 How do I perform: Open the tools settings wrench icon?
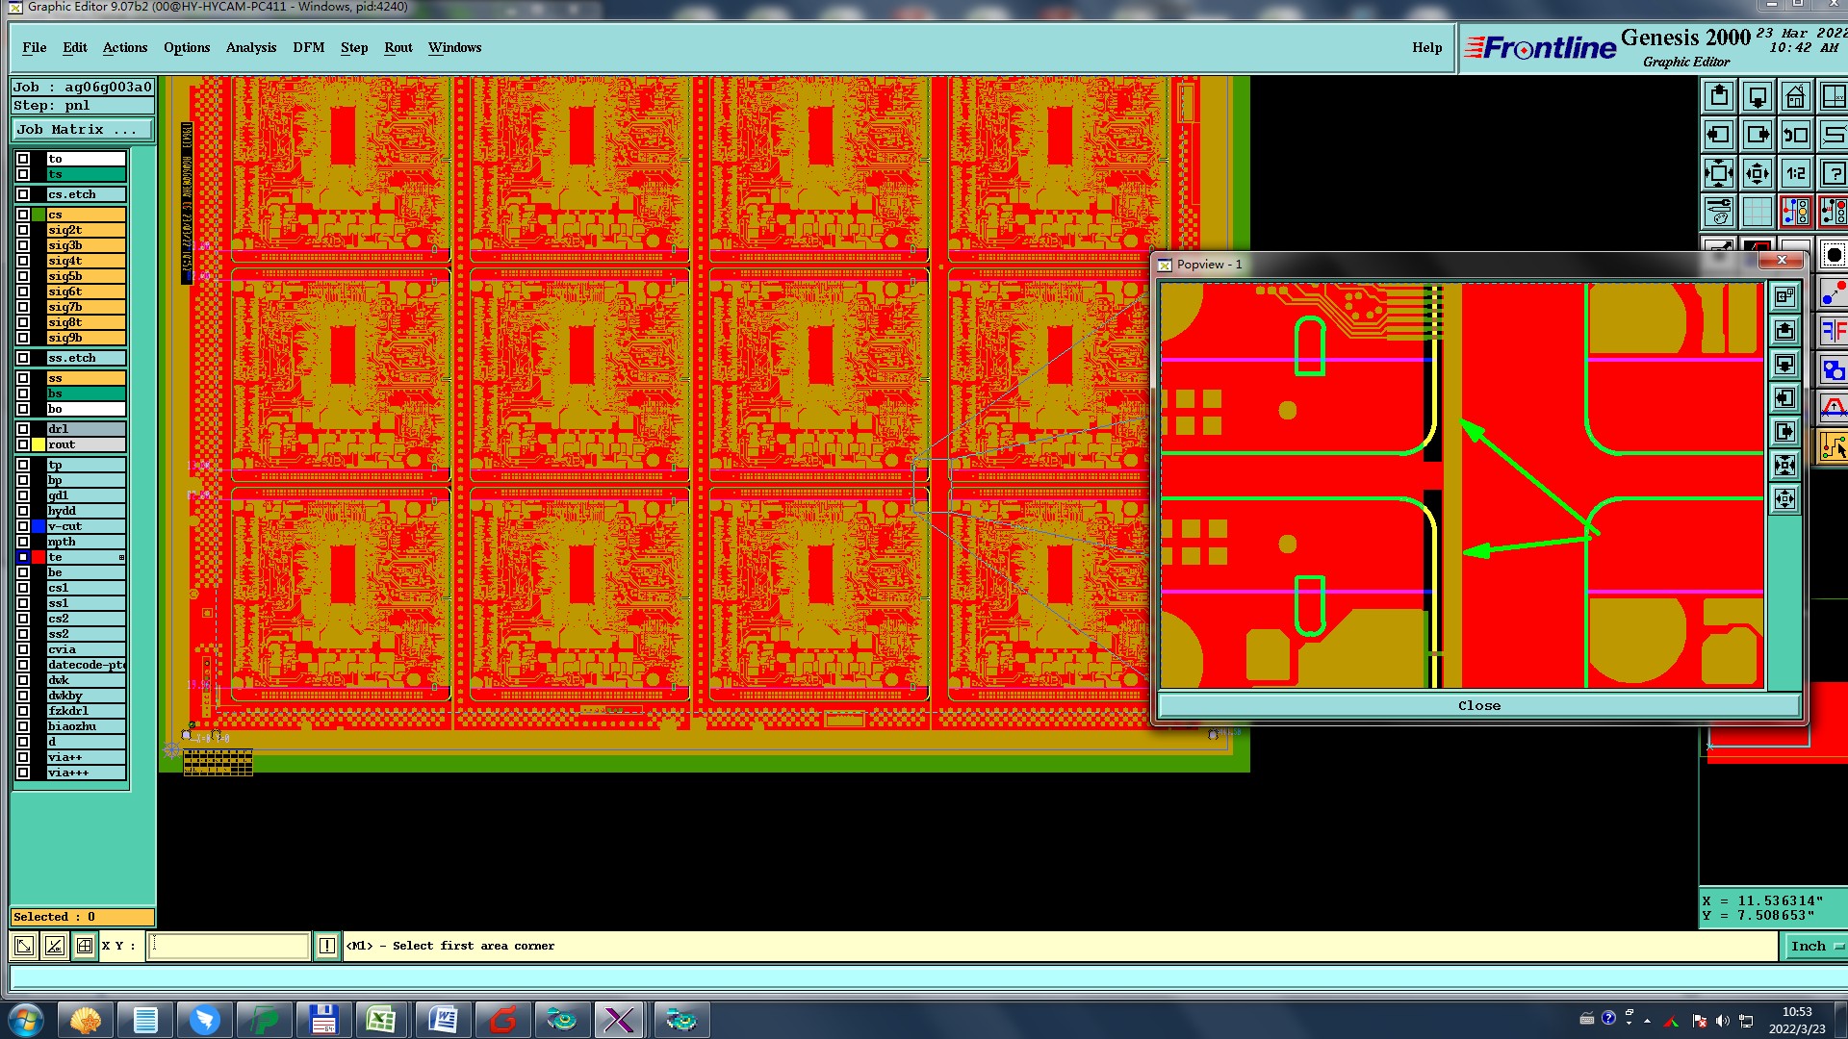click(x=1719, y=212)
